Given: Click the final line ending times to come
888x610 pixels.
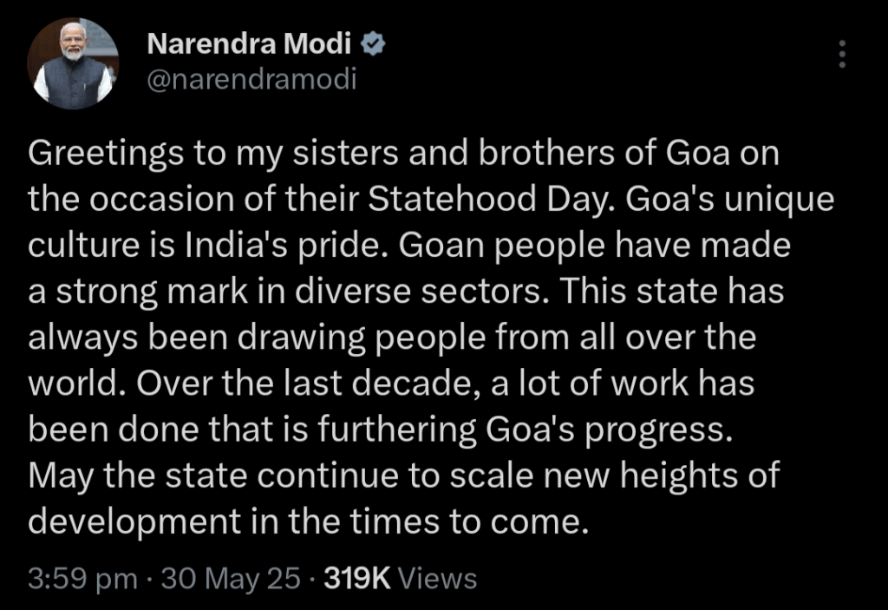Looking at the screenshot, I should (x=309, y=521).
